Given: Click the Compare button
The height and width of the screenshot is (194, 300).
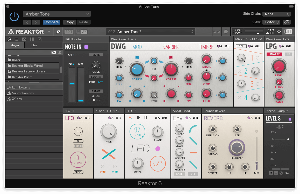Looking at the screenshot, I should point(52,22).
